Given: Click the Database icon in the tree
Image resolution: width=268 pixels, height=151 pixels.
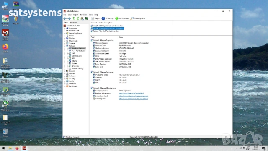Looking at the screenshot, I should point(67,83).
